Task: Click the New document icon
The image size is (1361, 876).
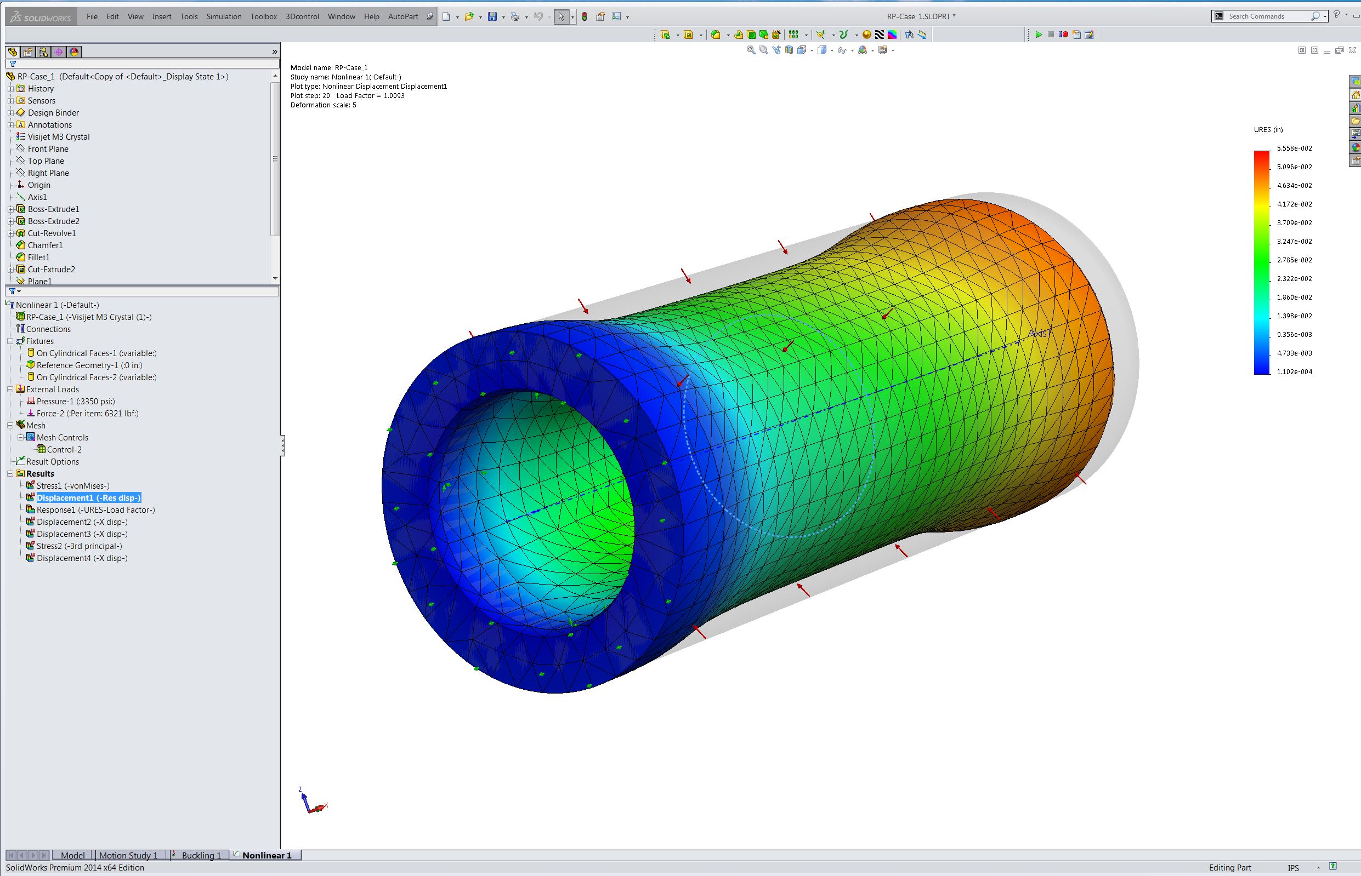Action: point(446,16)
